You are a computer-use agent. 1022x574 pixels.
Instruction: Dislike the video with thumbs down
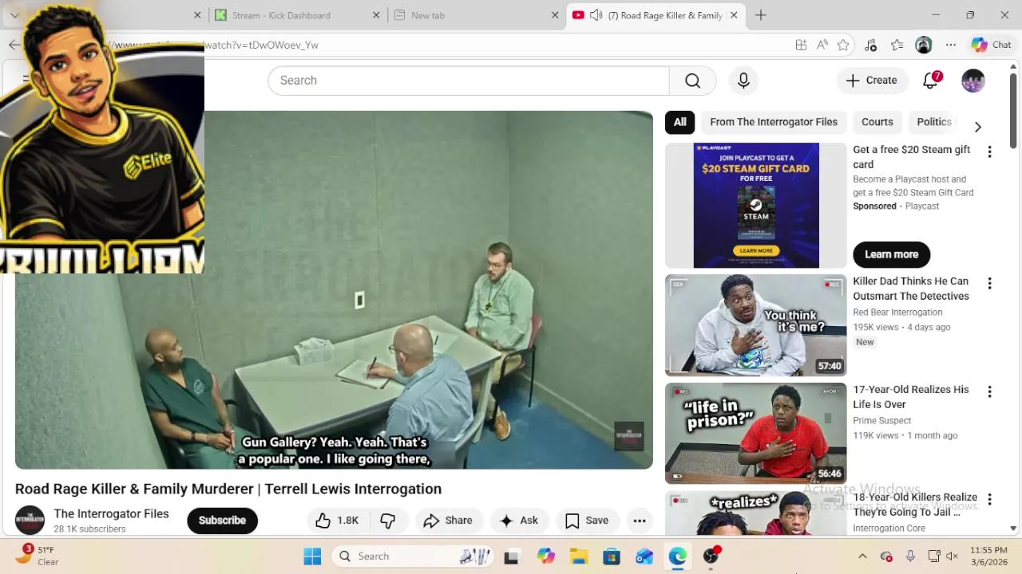(388, 521)
